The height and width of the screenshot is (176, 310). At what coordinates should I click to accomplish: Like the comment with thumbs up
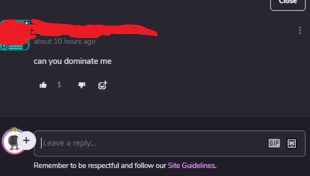click(43, 85)
